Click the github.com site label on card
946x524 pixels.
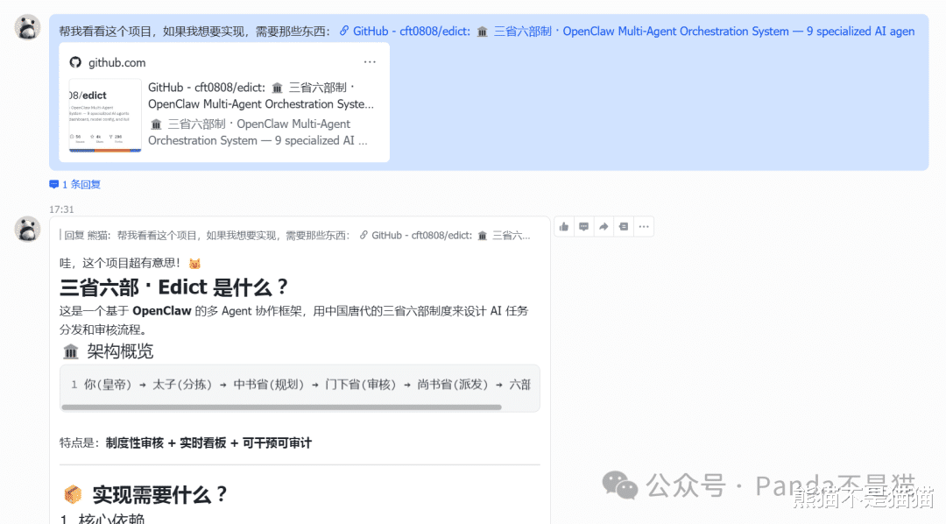(117, 63)
